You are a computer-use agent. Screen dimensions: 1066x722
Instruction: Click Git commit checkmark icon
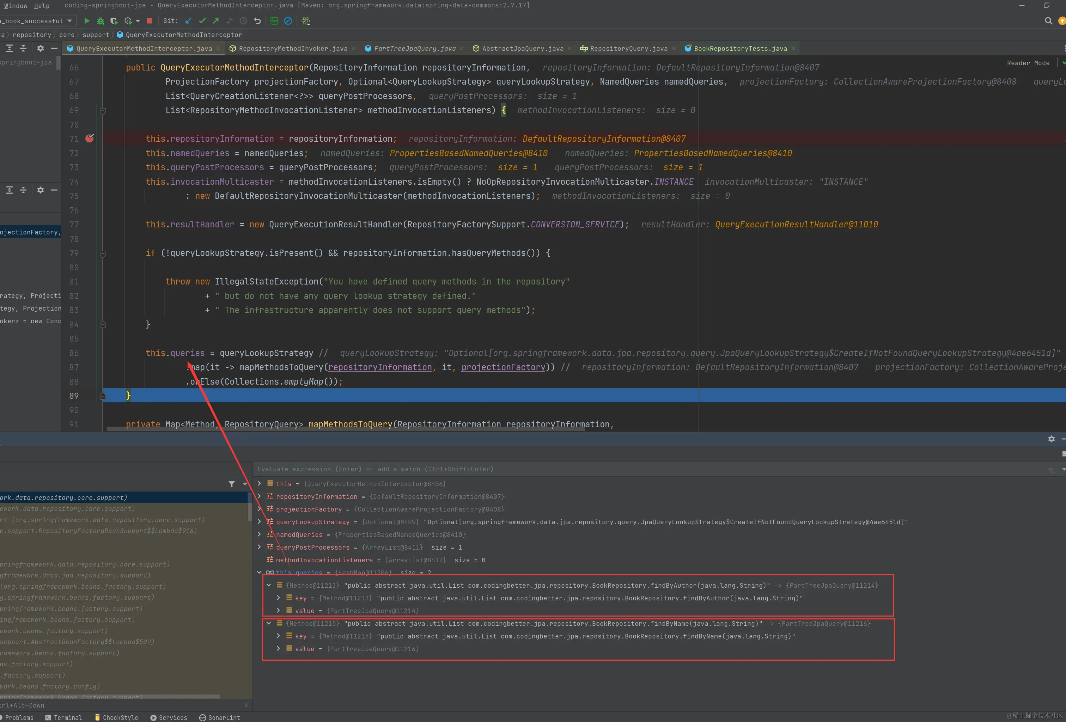pyautogui.click(x=202, y=21)
